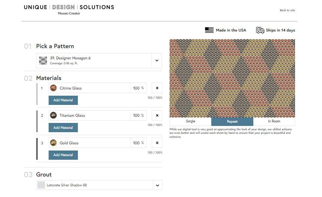This screenshot has height=197, width=322.
Task: Click the Unique Design Solutions logo
Action: tap(69, 7)
